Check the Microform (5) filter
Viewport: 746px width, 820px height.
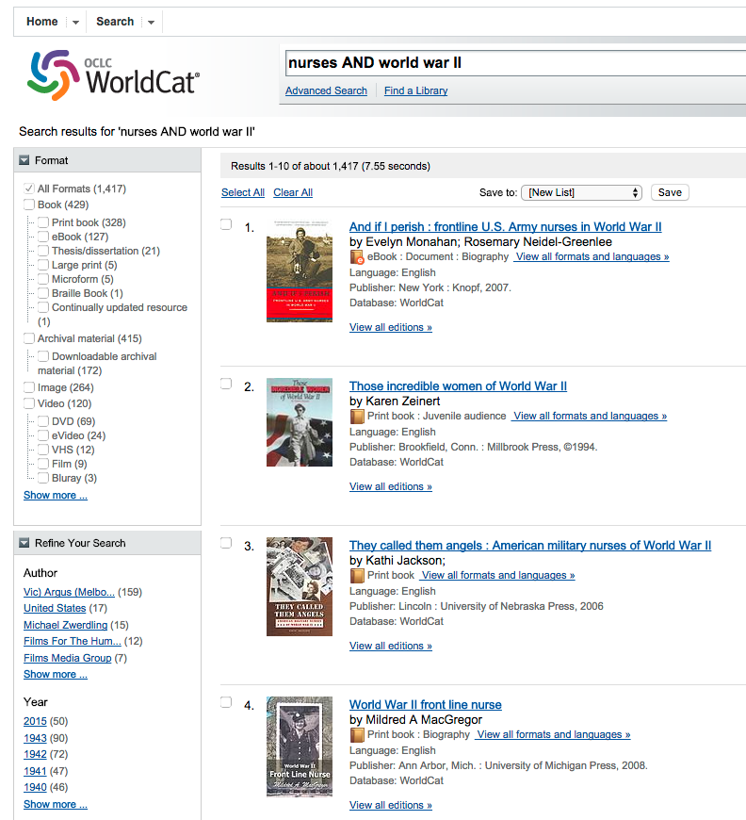pyautogui.click(x=43, y=279)
